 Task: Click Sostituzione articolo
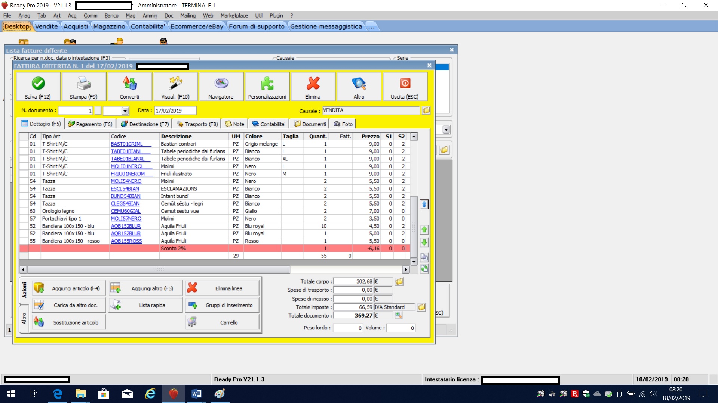pos(69,322)
